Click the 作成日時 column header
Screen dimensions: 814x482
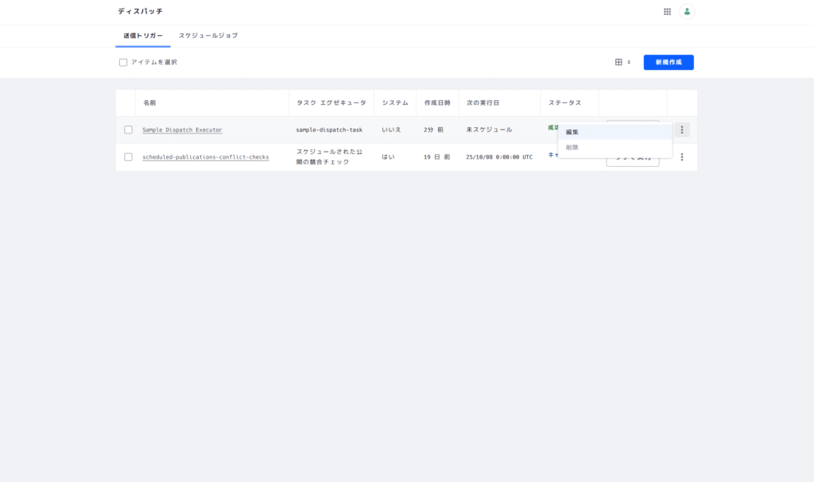coord(437,103)
